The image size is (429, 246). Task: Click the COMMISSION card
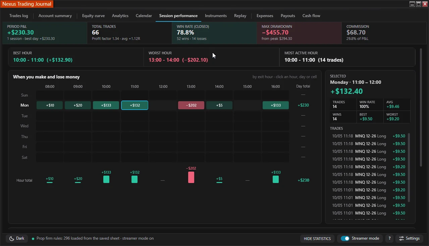tap(384, 33)
